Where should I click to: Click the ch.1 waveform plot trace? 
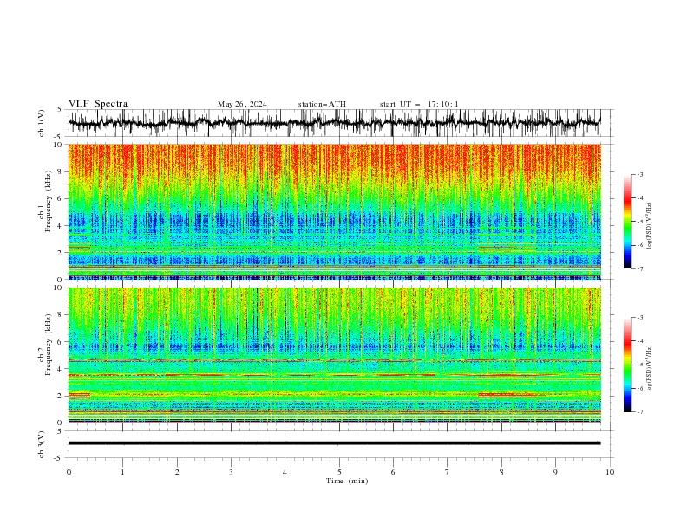pyautogui.click(x=334, y=122)
